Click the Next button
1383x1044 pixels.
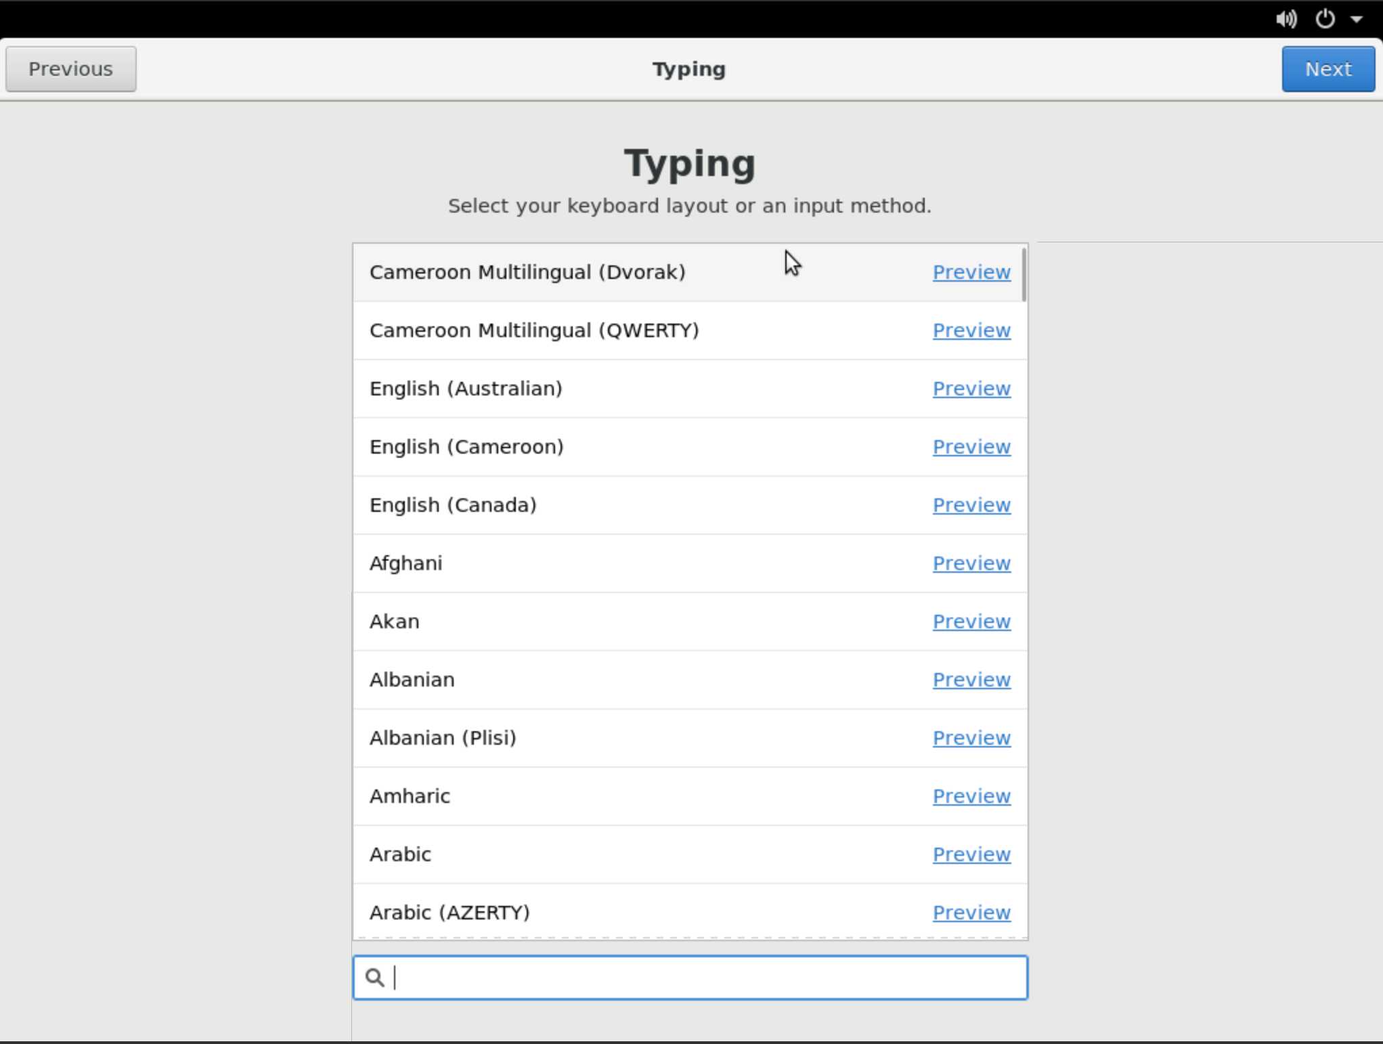[x=1328, y=68]
